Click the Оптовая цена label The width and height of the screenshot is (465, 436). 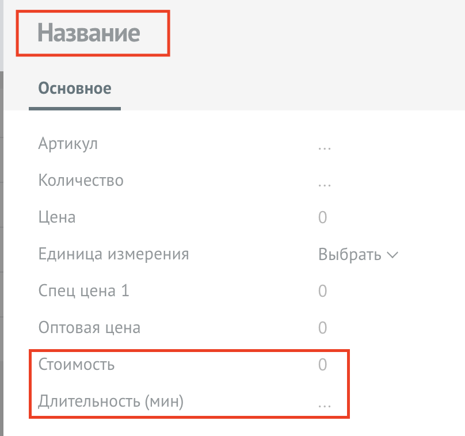pyautogui.click(x=89, y=328)
